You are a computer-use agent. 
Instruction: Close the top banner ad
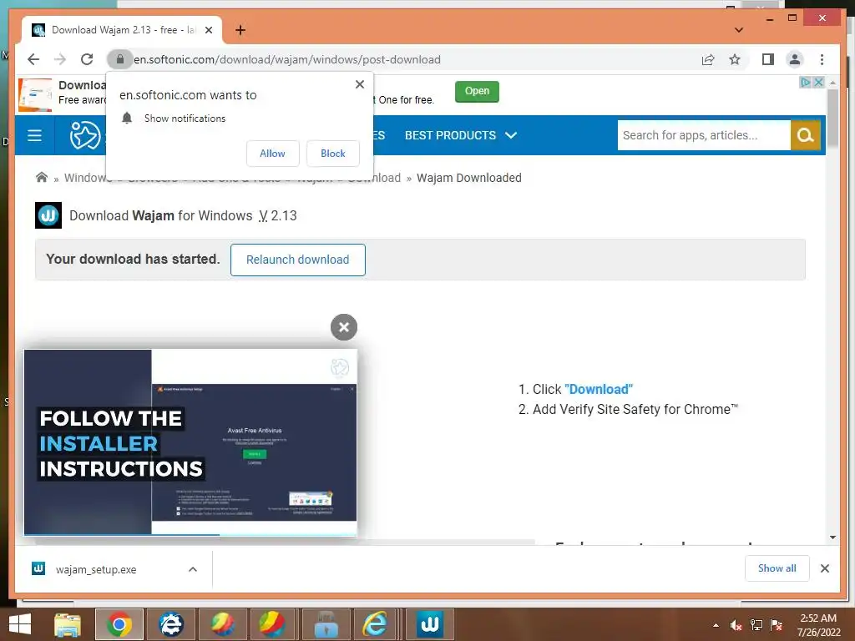[x=818, y=83]
